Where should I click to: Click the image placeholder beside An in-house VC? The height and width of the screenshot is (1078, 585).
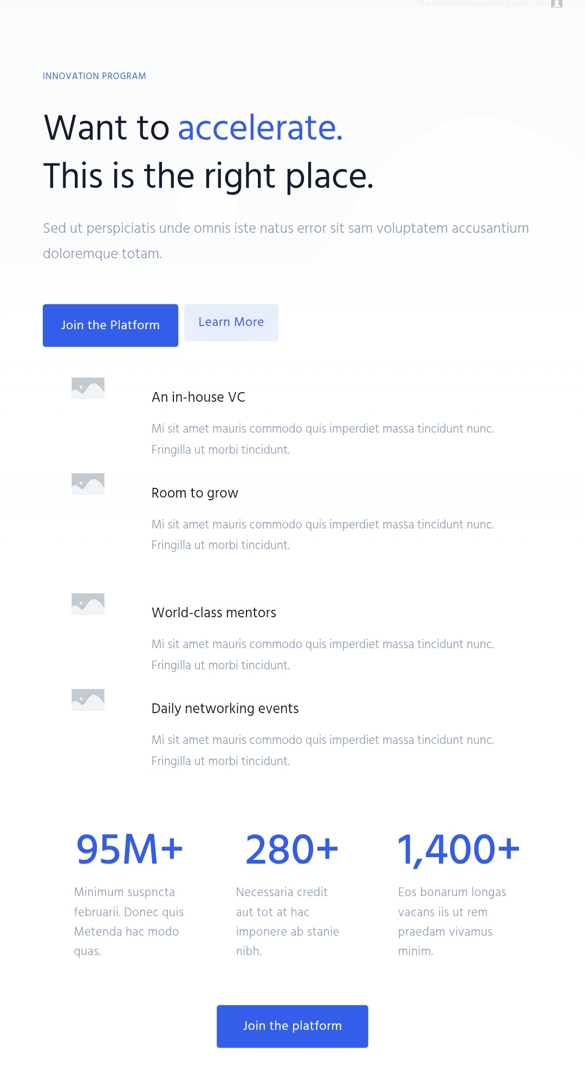click(88, 388)
